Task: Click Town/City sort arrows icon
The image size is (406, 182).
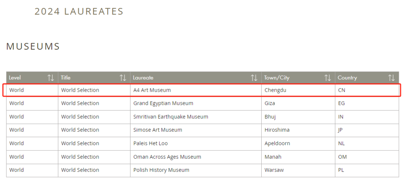Action: [328, 78]
